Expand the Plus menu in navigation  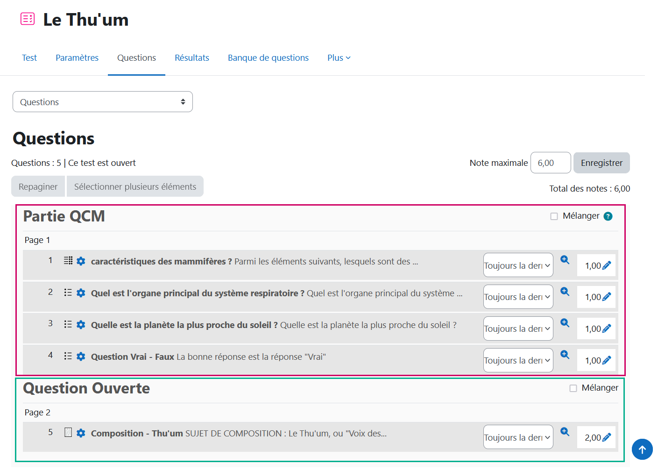pos(339,58)
